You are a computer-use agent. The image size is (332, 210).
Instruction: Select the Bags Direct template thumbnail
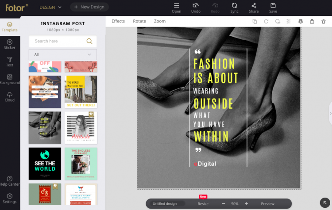(45, 92)
